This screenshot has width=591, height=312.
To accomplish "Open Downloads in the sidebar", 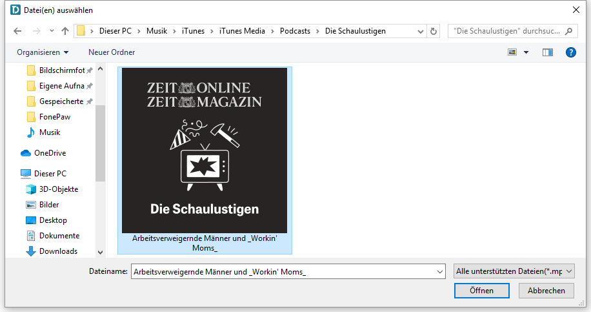I will [x=52, y=251].
